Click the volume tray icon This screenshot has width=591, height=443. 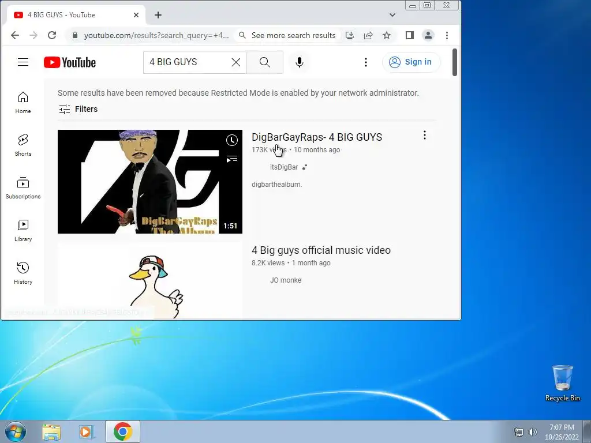[533, 432]
